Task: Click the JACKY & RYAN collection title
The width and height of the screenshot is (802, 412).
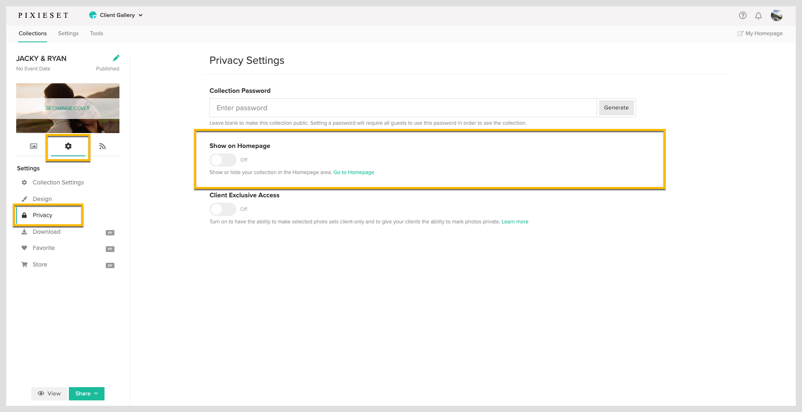Action: (x=41, y=58)
